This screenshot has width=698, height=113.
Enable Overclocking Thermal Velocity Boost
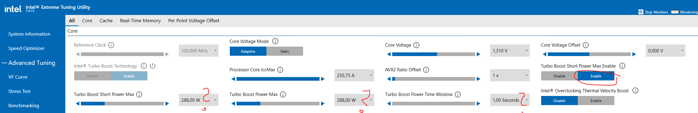(x=596, y=101)
